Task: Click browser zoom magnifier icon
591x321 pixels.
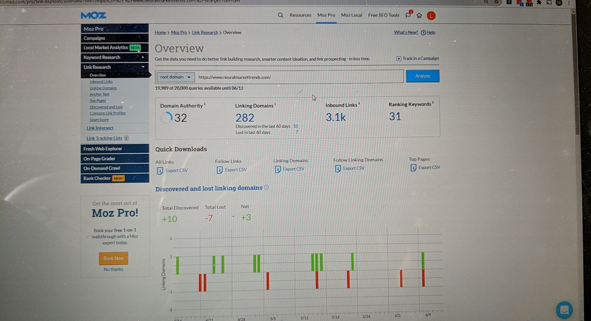Action: (486, 2)
